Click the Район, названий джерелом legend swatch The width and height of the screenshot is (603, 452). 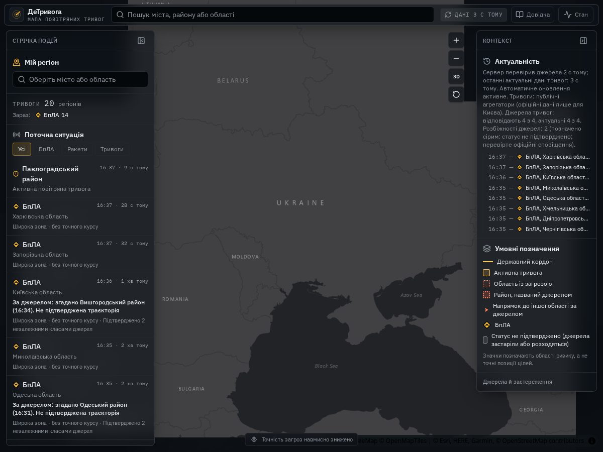(486, 295)
